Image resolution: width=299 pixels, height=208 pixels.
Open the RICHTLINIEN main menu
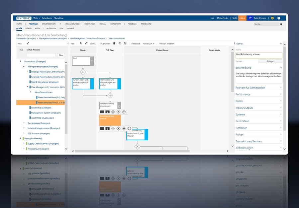click(x=90, y=24)
